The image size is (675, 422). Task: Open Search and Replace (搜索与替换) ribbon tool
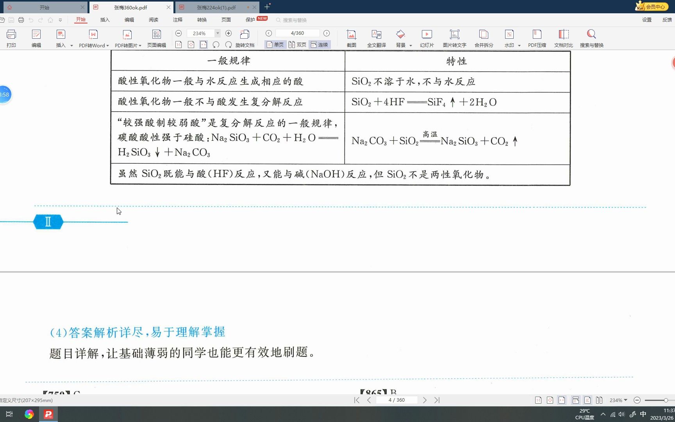click(592, 38)
